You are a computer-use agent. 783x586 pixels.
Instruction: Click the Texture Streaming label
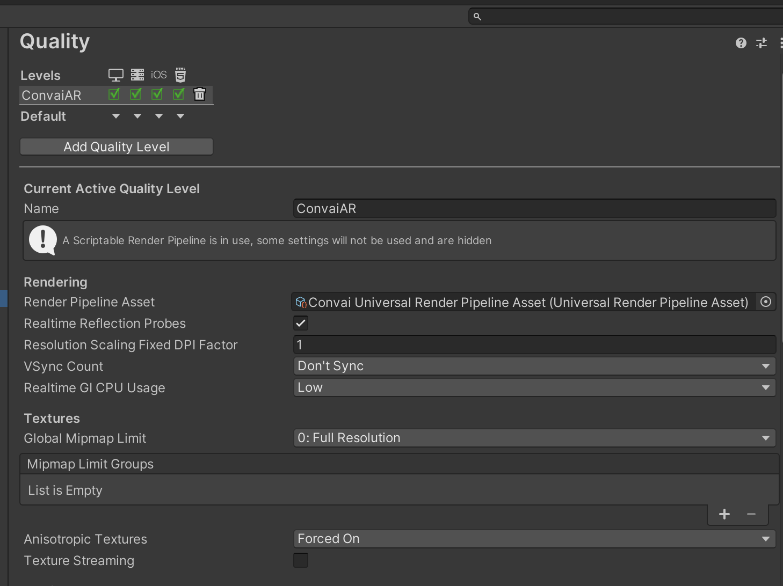click(x=79, y=561)
